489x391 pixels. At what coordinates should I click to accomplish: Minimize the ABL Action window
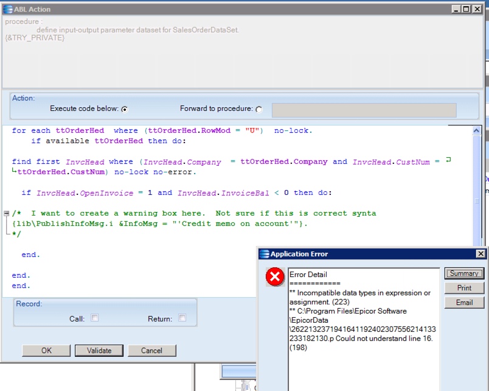(456, 9)
